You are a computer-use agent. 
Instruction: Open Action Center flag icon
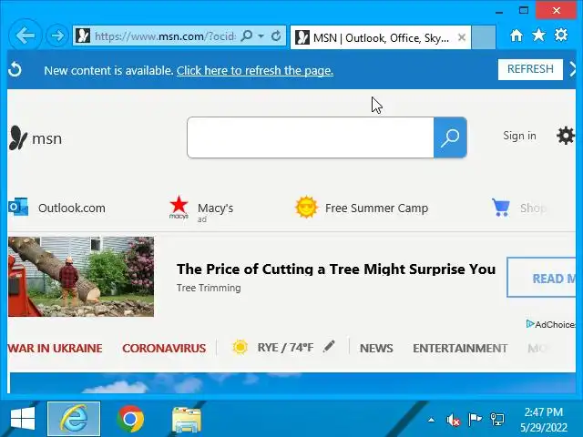(x=475, y=420)
